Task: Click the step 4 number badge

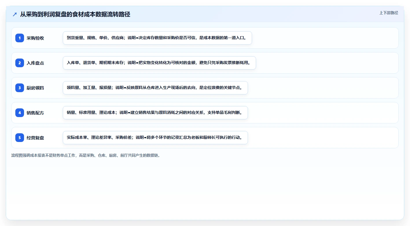Action: 20,113
